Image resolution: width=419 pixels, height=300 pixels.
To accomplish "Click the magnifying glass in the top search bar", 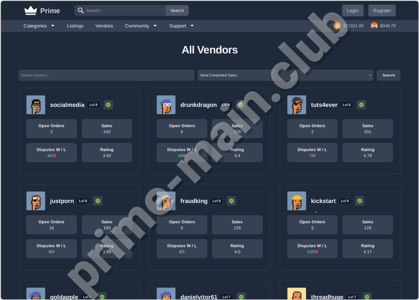I will tap(81, 10).
